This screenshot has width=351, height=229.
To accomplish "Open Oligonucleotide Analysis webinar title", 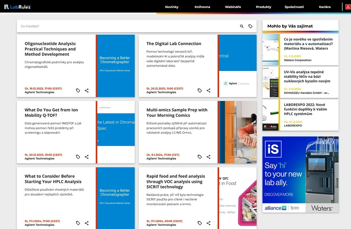I will click(x=50, y=49).
